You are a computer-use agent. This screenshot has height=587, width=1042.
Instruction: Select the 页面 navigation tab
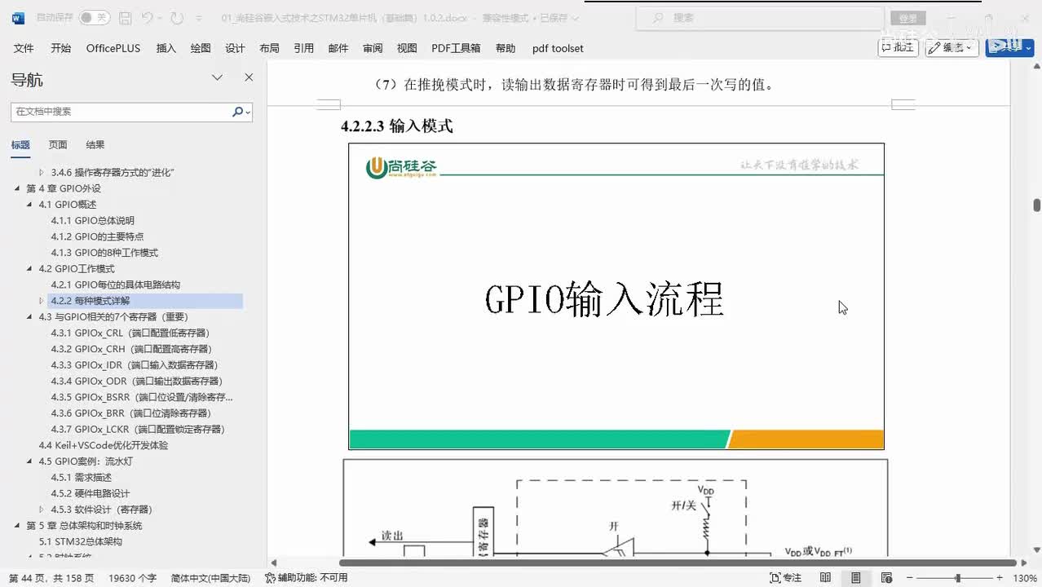(x=58, y=144)
